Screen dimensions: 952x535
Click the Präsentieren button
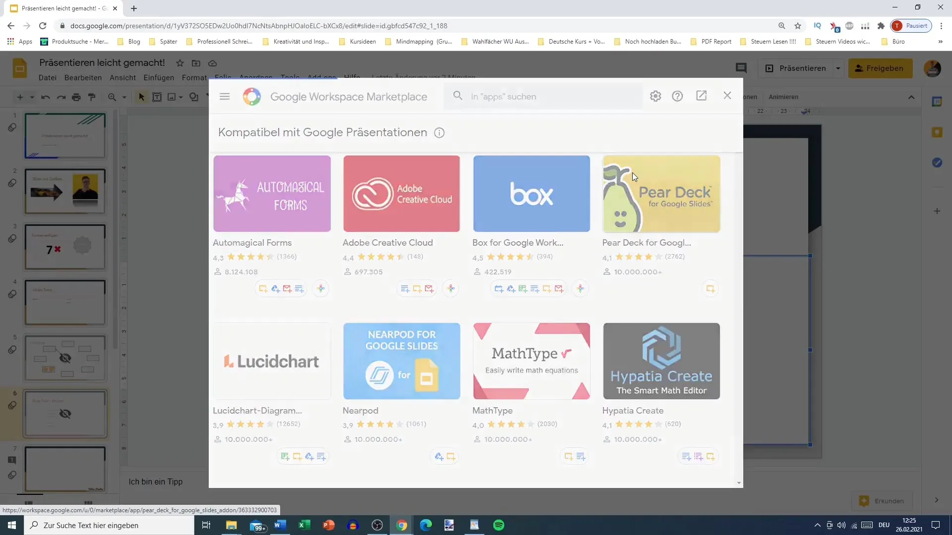(796, 68)
